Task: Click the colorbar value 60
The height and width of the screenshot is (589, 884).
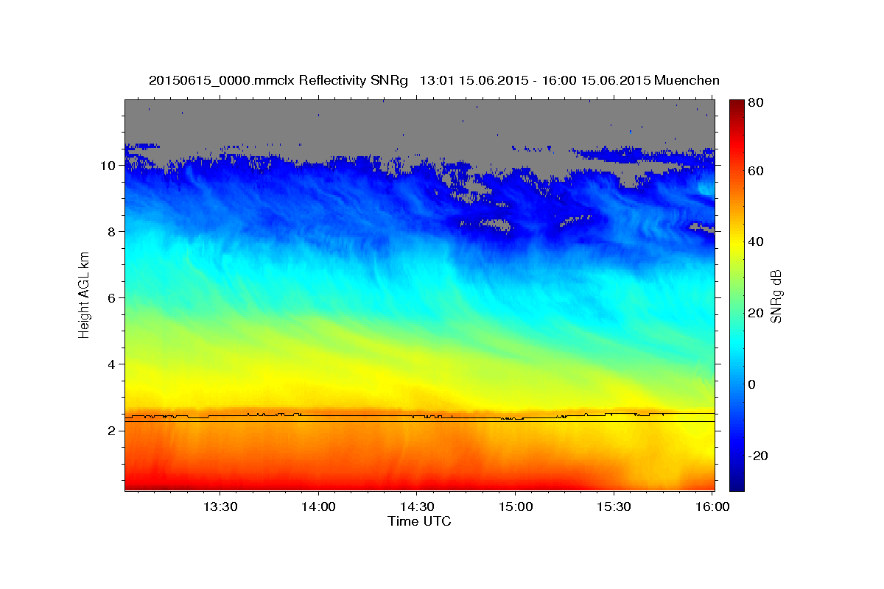Action: point(755,171)
